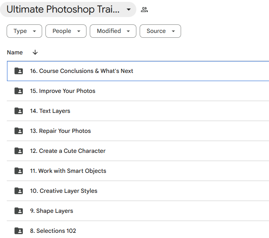Select 12. Create a Cute Character row
Screen dimensions: 269x238
click(138, 151)
